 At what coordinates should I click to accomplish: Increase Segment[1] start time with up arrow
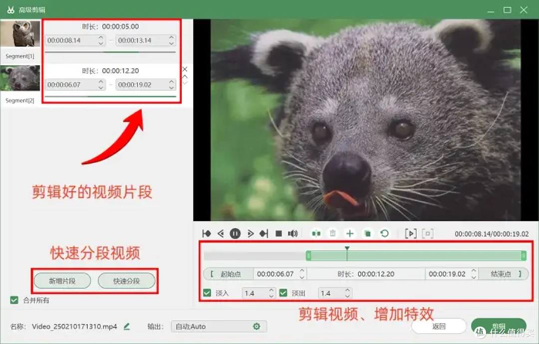point(101,37)
